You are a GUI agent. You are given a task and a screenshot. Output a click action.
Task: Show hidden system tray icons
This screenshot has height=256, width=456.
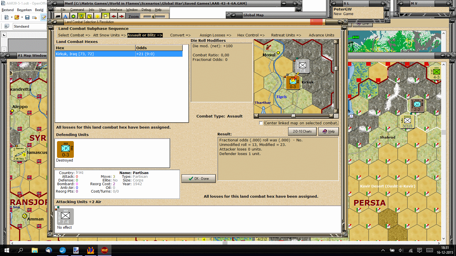[383, 250]
